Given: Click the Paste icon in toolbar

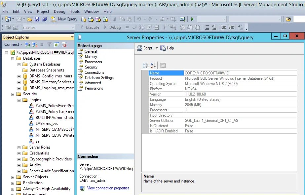Looking at the screenshot, I should [x=130, y=19].
